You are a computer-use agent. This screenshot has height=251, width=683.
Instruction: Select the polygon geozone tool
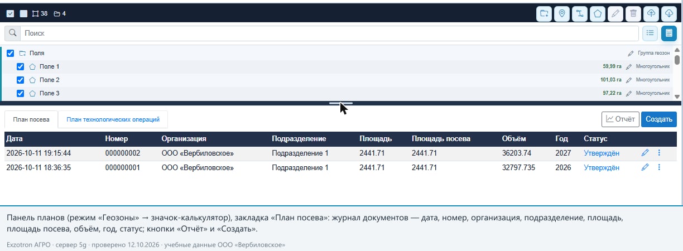(597, 13)
